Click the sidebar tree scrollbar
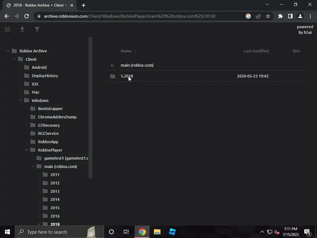The width and height of the screenshot is (317, 238). click(90, 108)
